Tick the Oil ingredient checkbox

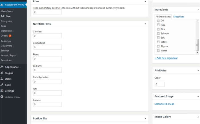pyautogui.click(x=158, y=21)
